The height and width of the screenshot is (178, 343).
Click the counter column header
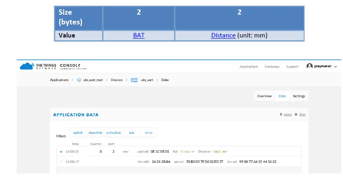[96, 144]
